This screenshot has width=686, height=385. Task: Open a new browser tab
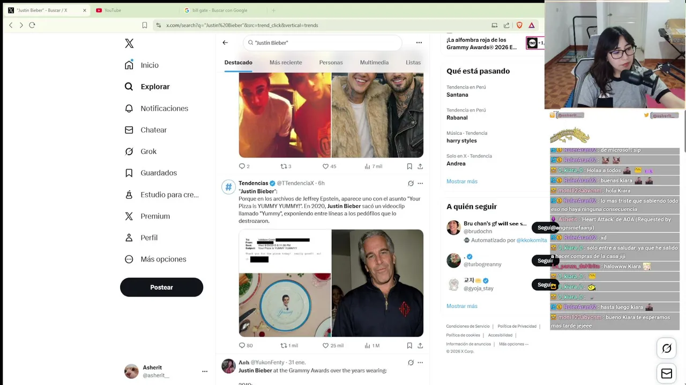273,10
